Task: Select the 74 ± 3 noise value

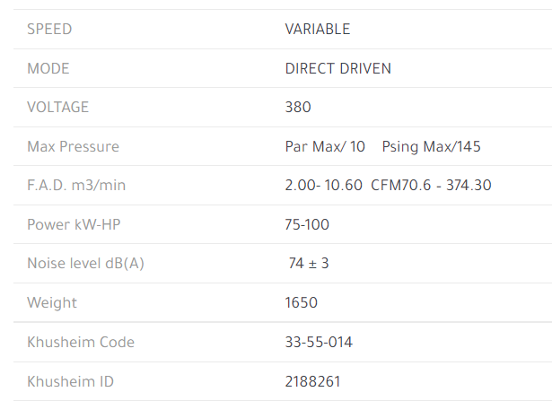Action: (x=309, y=264)
